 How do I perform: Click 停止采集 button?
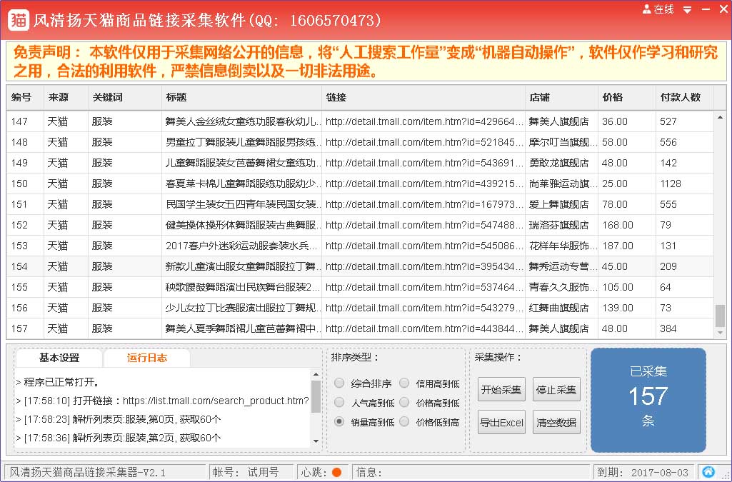click(x=556, y=390)
